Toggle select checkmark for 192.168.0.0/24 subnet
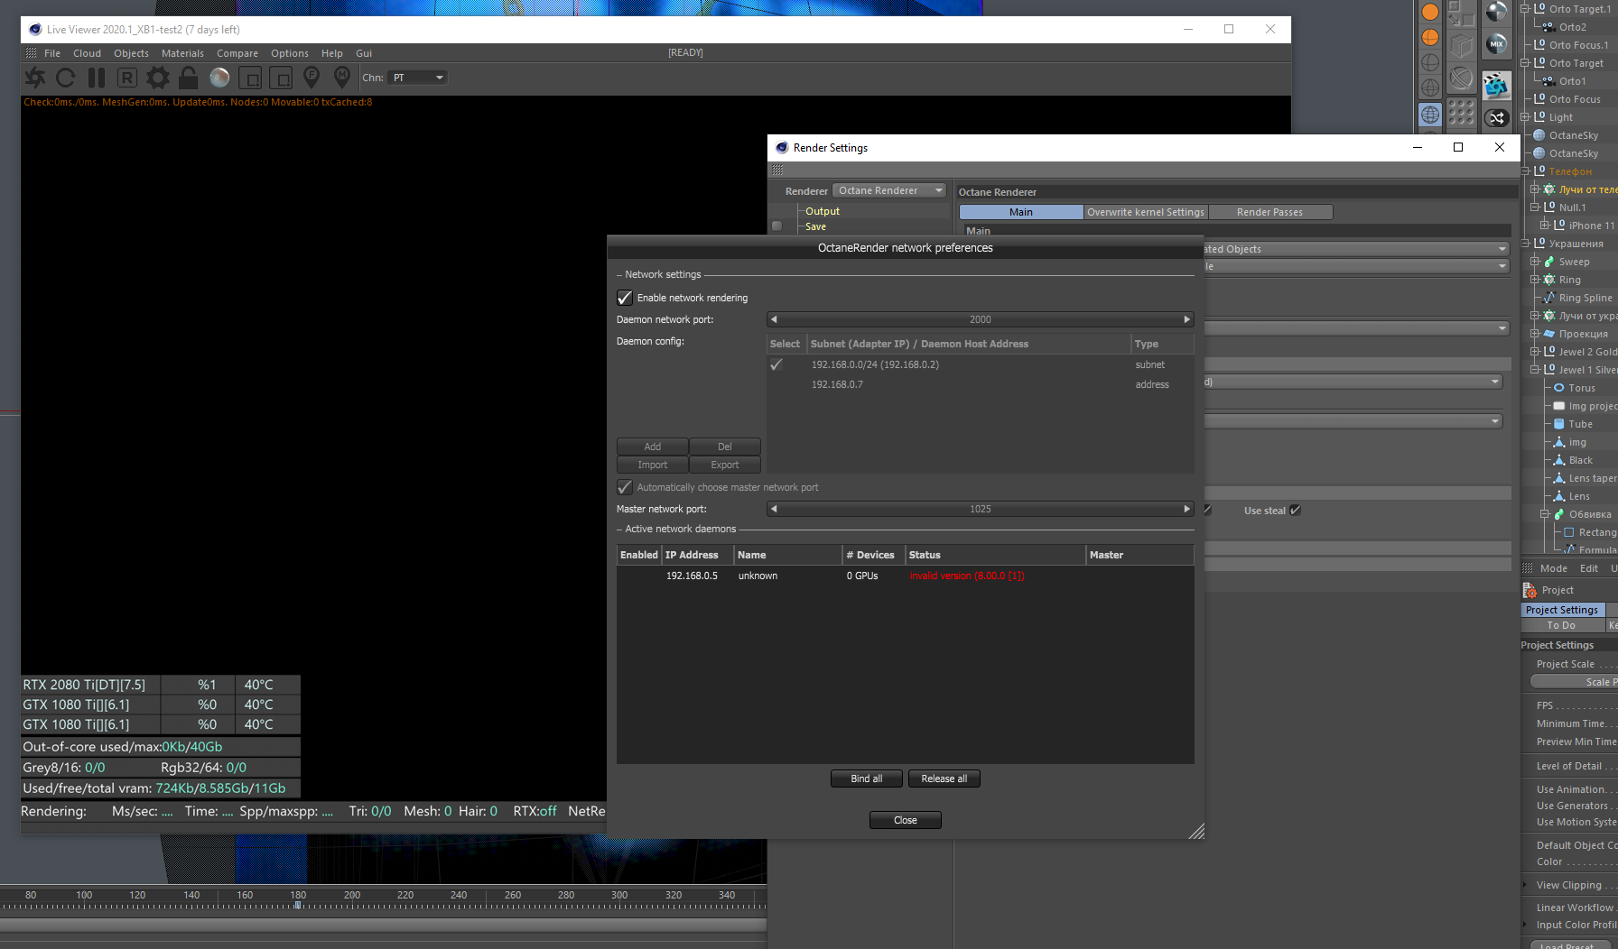The width and height of the screenshot is (1618, 949). click(776, 364)
